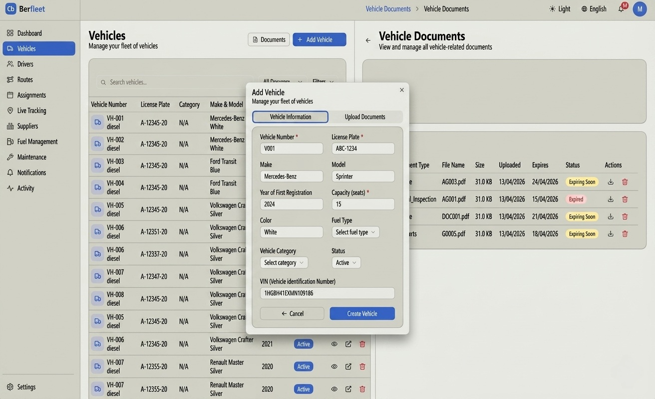The width and height of the screenshot is (655, 399).
Task: Click the VIN input field
Action: coord(327,293)
